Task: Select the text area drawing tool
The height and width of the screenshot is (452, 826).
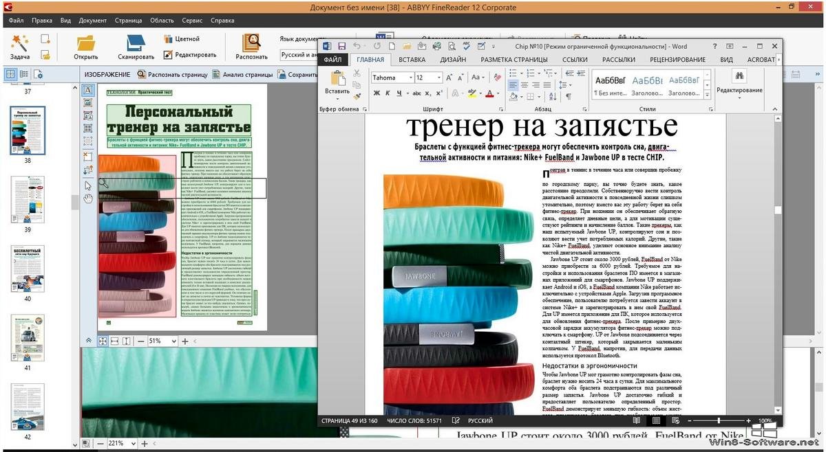Action: click(88, 90)
